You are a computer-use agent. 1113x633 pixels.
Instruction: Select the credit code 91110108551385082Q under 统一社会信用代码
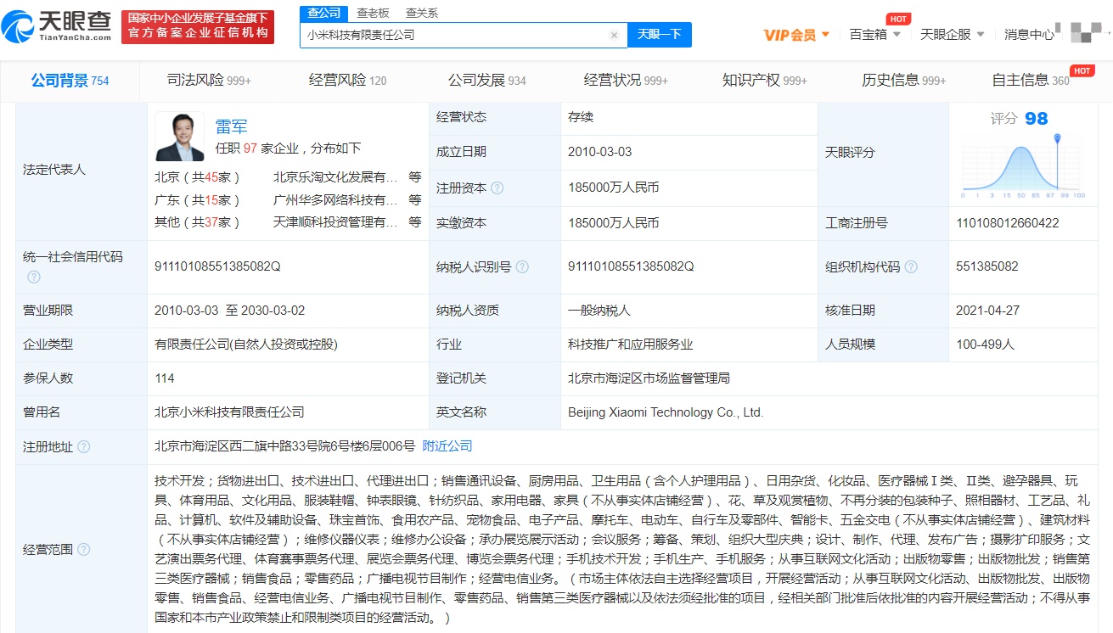(217, 266)
